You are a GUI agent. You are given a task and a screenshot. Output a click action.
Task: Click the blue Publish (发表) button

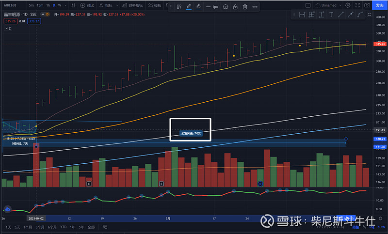click(380, 5)
